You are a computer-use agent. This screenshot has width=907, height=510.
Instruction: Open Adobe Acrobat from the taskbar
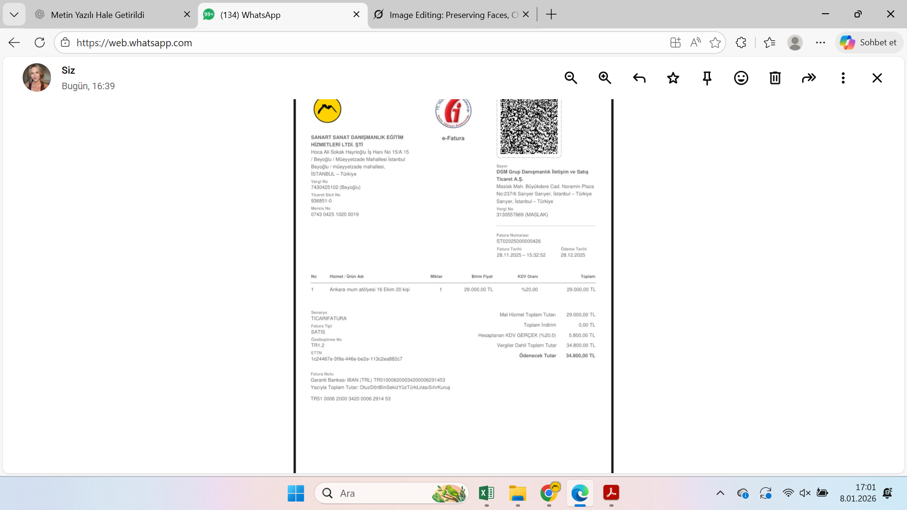pyautogui.click(x=611, y=493)
